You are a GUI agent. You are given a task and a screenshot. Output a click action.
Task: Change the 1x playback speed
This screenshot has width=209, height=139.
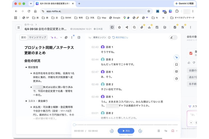(x=166, y=131)
